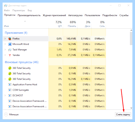This screenshot has height=122, width=135.
Task: Click Firefox CPU value 0,6%
Action: 59,39
